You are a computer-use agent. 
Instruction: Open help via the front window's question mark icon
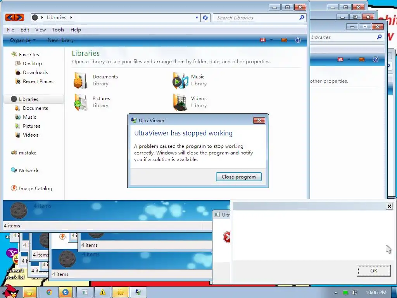(298, 40)
